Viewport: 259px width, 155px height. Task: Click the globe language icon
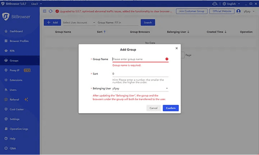coord(224,4)
